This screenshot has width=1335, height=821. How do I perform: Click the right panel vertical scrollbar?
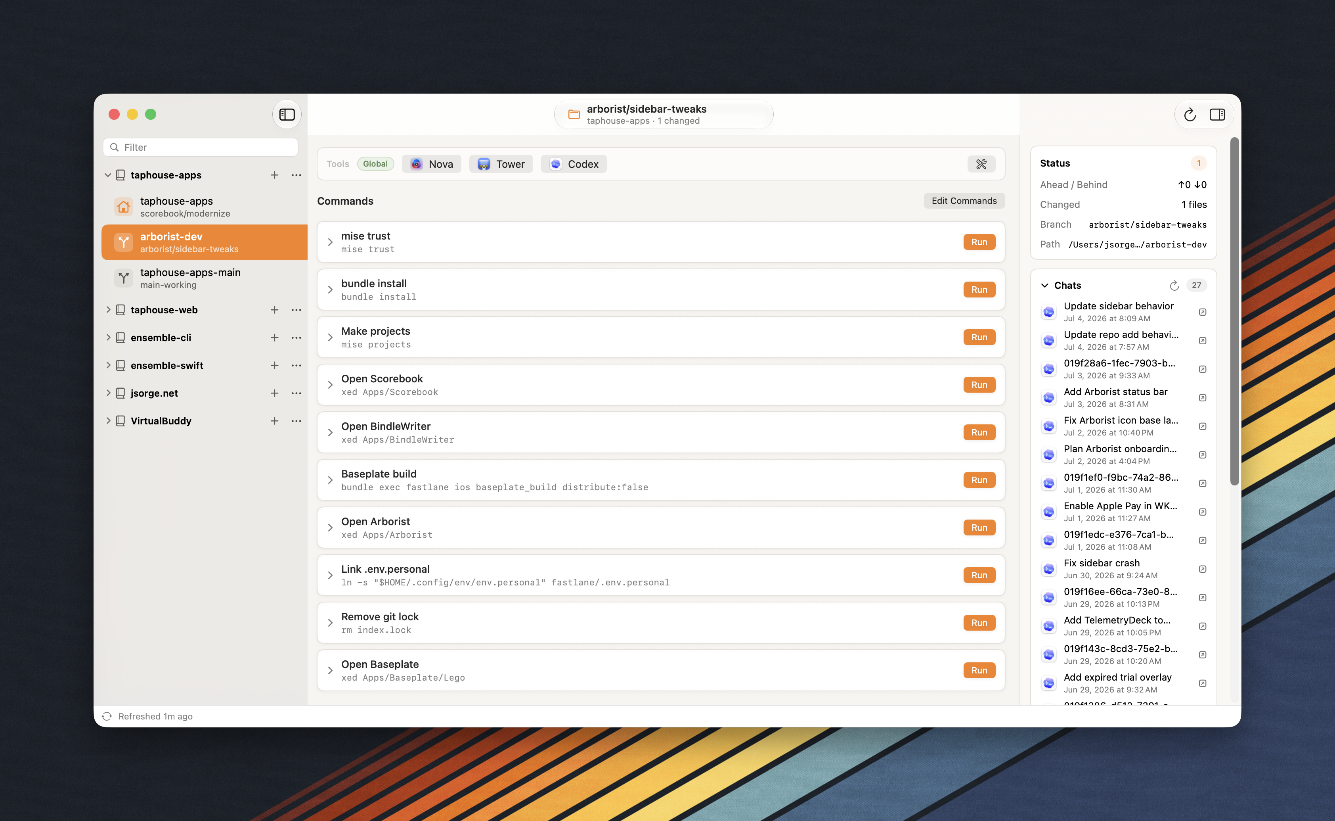click(1235, 312)
